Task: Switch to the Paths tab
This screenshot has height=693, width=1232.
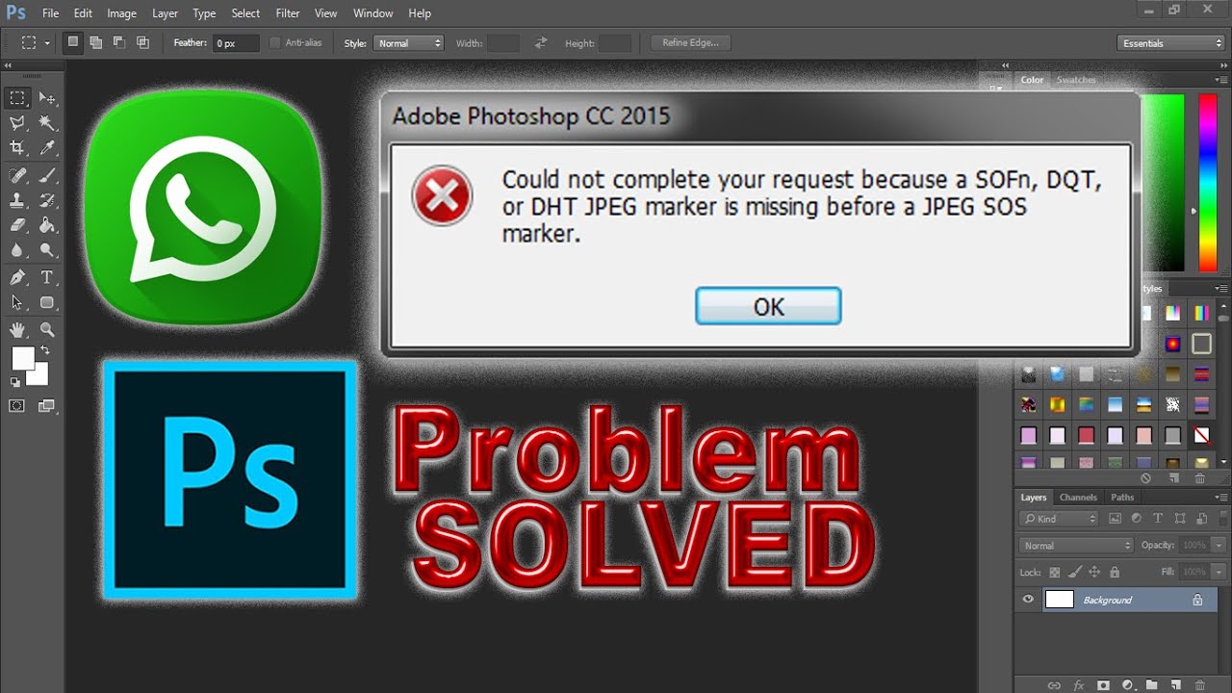Action: [x=1122, y=498]
